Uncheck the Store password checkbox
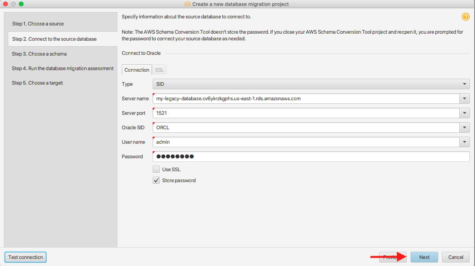The width and height of the screenshot is (475, 266). point(156,181)
